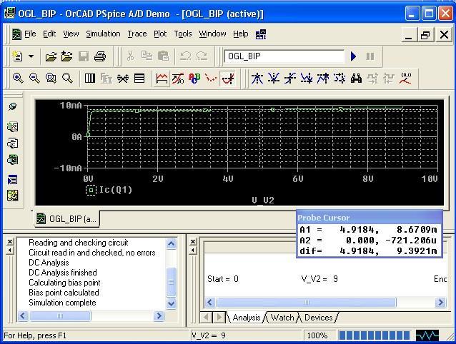Click the Cursor Max icon
The height and width of the screenshot is (344, 456).
pyautogui.click(x=323, y=79)
